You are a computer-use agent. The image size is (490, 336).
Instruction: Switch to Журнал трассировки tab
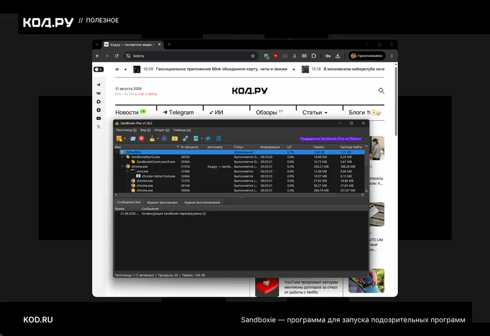click(x=162, y=203)
